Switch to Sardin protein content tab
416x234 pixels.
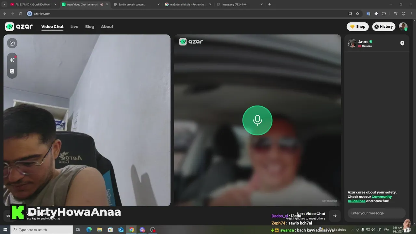pyautogui.click(x=136, y=5)
